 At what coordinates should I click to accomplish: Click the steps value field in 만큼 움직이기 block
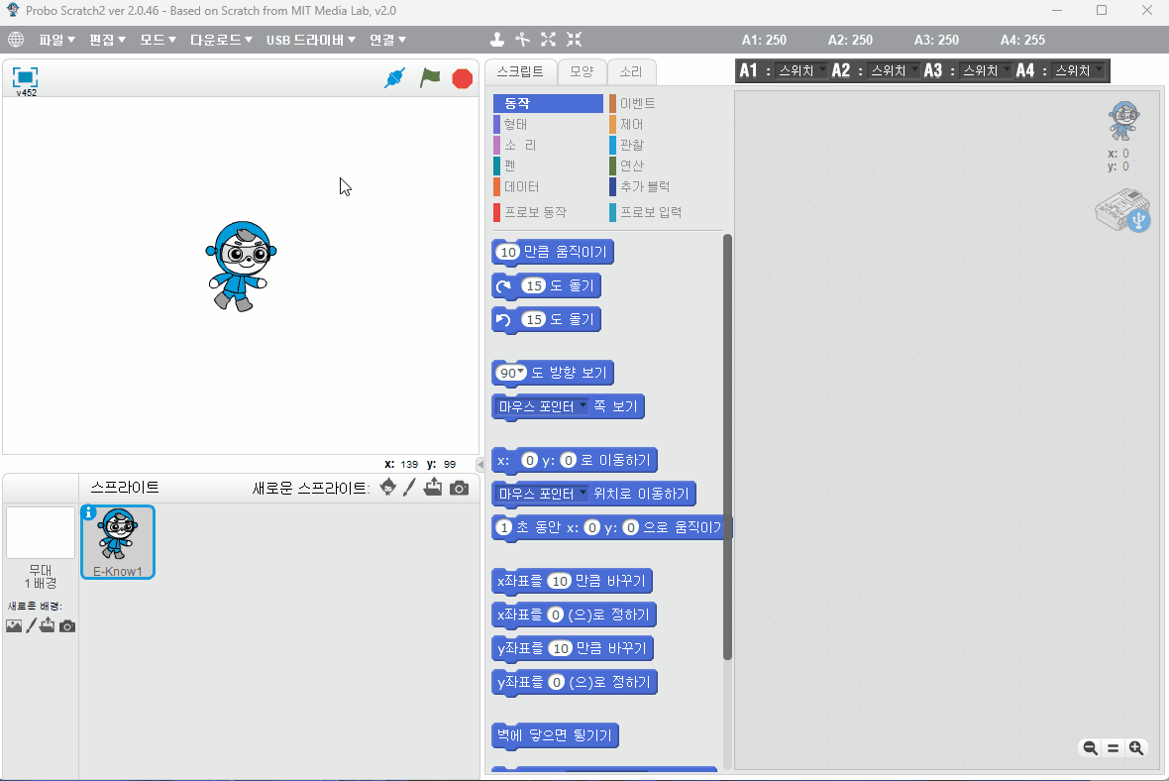pos(508,253)
